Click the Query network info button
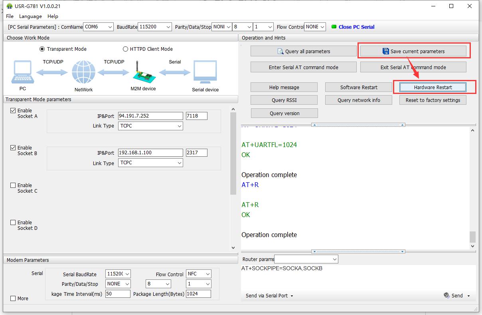 (x=359, y=100)
